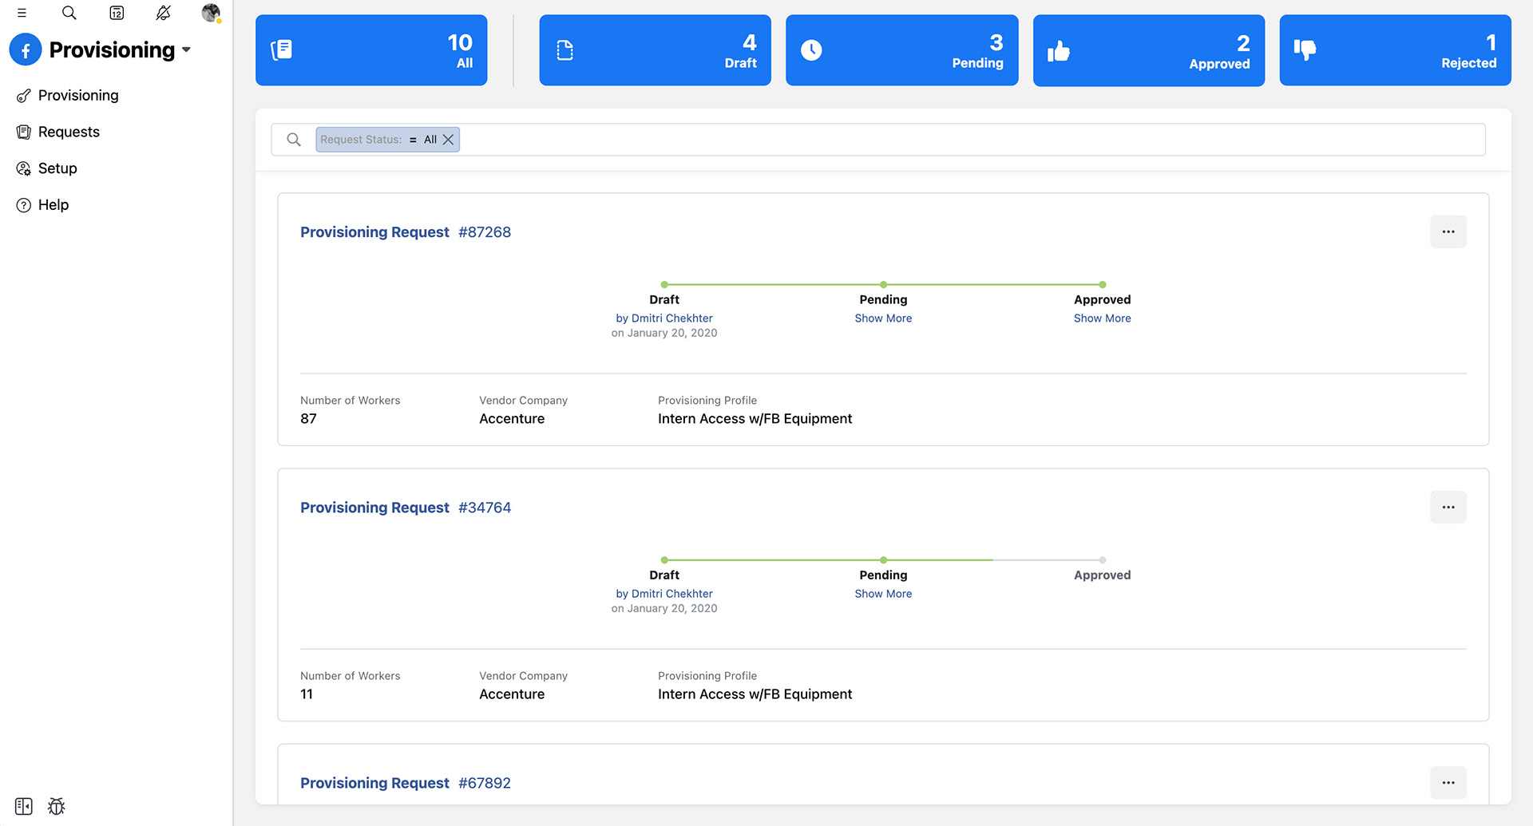Click Draft progress dot of #87268
Image resolution: width=1533 pixels, height=826 pixels.
[x=664, y=285]
